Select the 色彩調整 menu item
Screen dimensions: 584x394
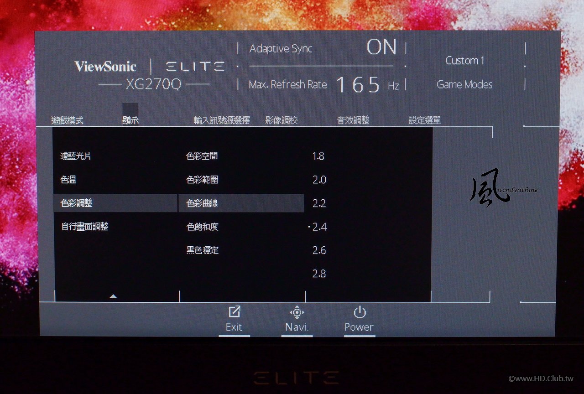[115, 203]
